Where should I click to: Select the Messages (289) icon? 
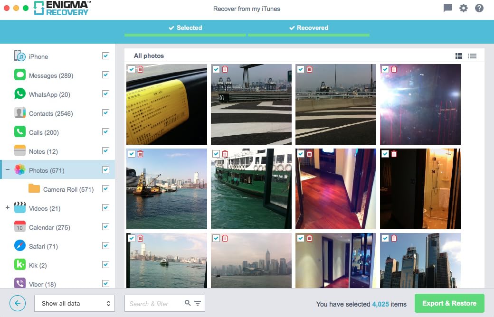(x=20, y=75)
